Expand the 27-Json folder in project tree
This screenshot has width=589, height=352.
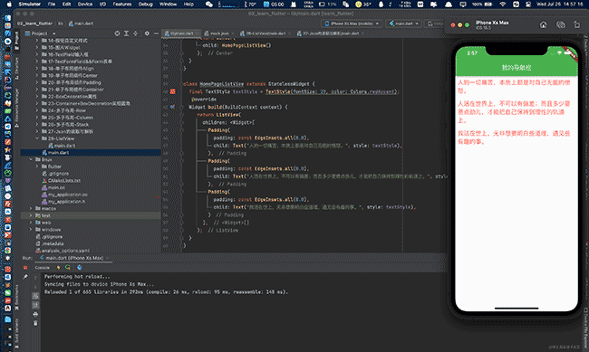37,131
